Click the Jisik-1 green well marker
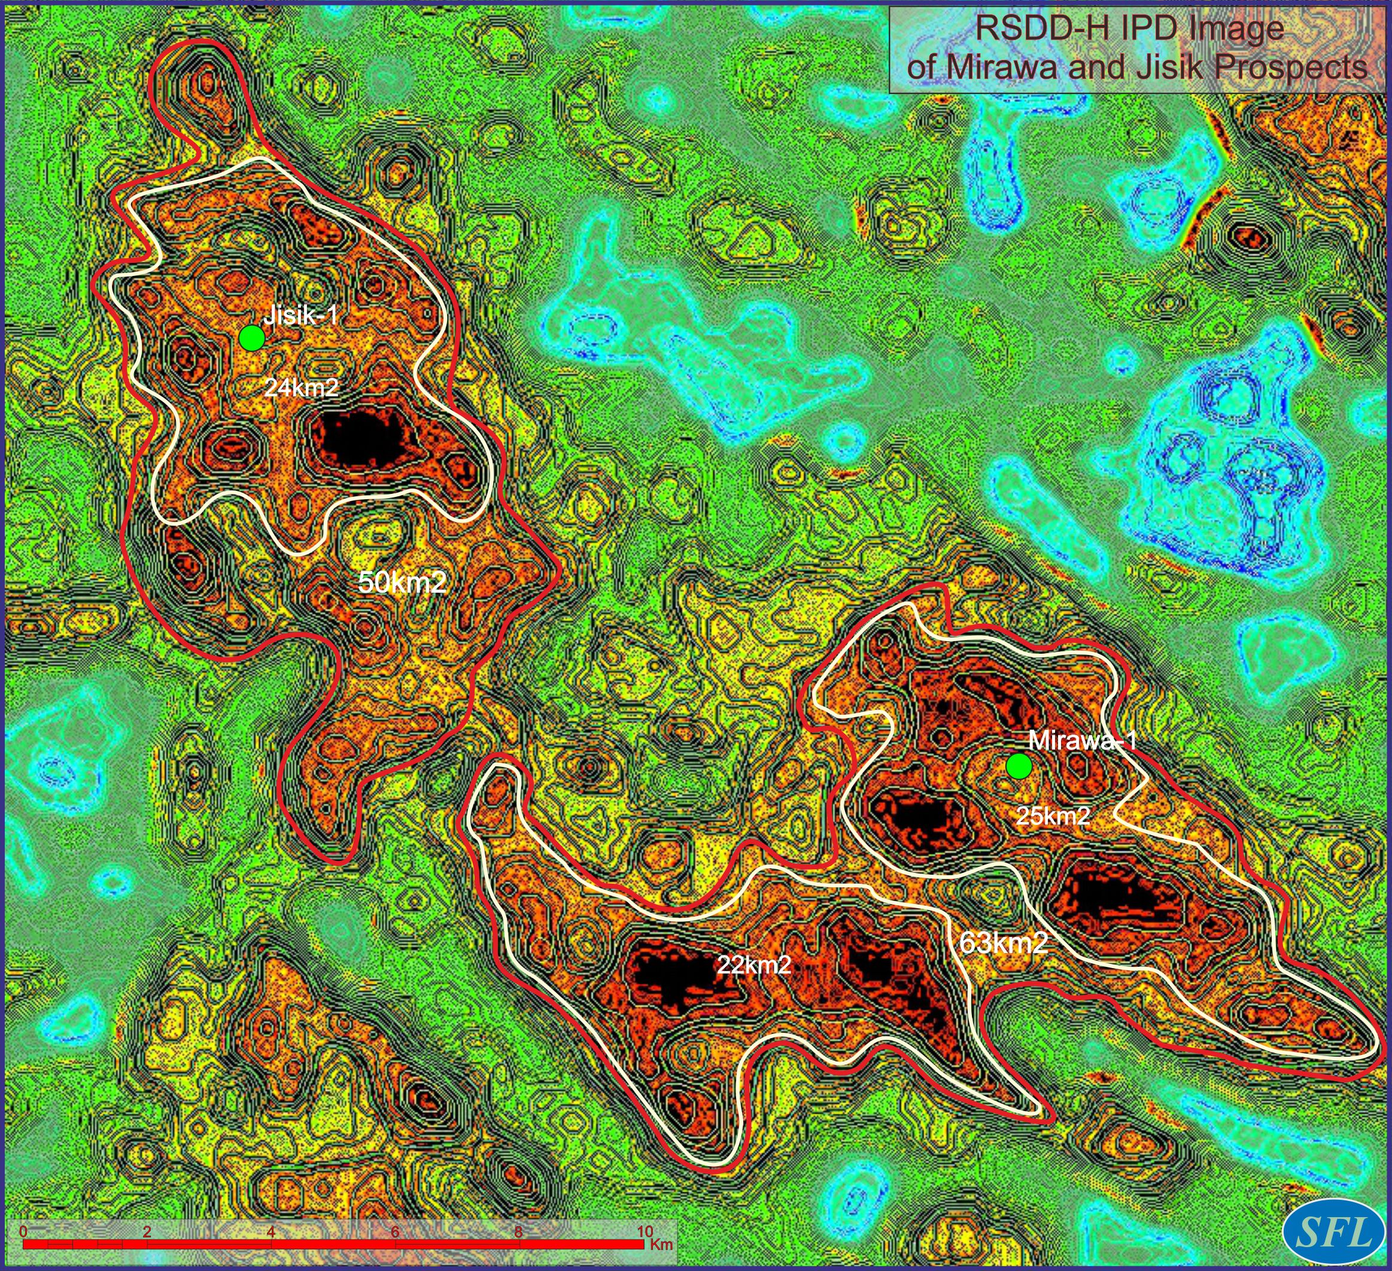 click(x=252, y=338)
